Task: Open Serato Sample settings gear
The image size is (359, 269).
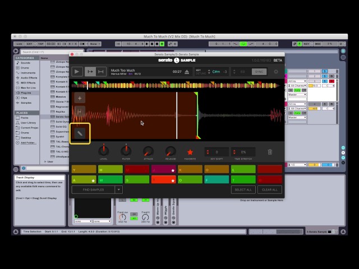Action: pos(276,72)
